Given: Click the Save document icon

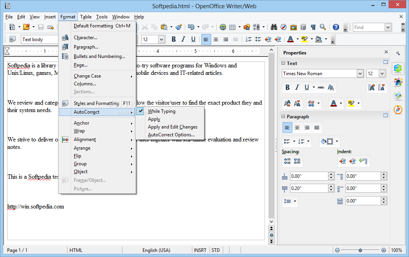Looking at the screenshot, I should pyautogui.click(x=41, y=27).
